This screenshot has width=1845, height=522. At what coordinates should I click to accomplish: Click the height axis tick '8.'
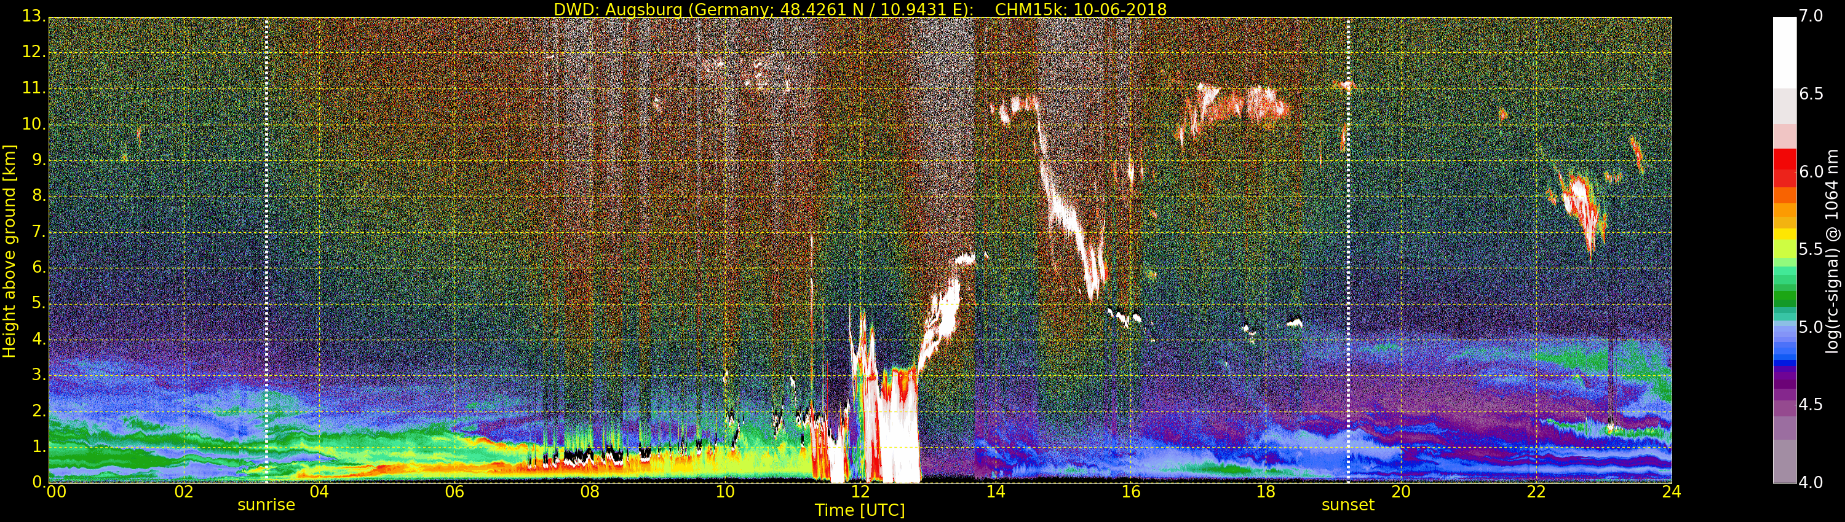[x=38, y=195]
